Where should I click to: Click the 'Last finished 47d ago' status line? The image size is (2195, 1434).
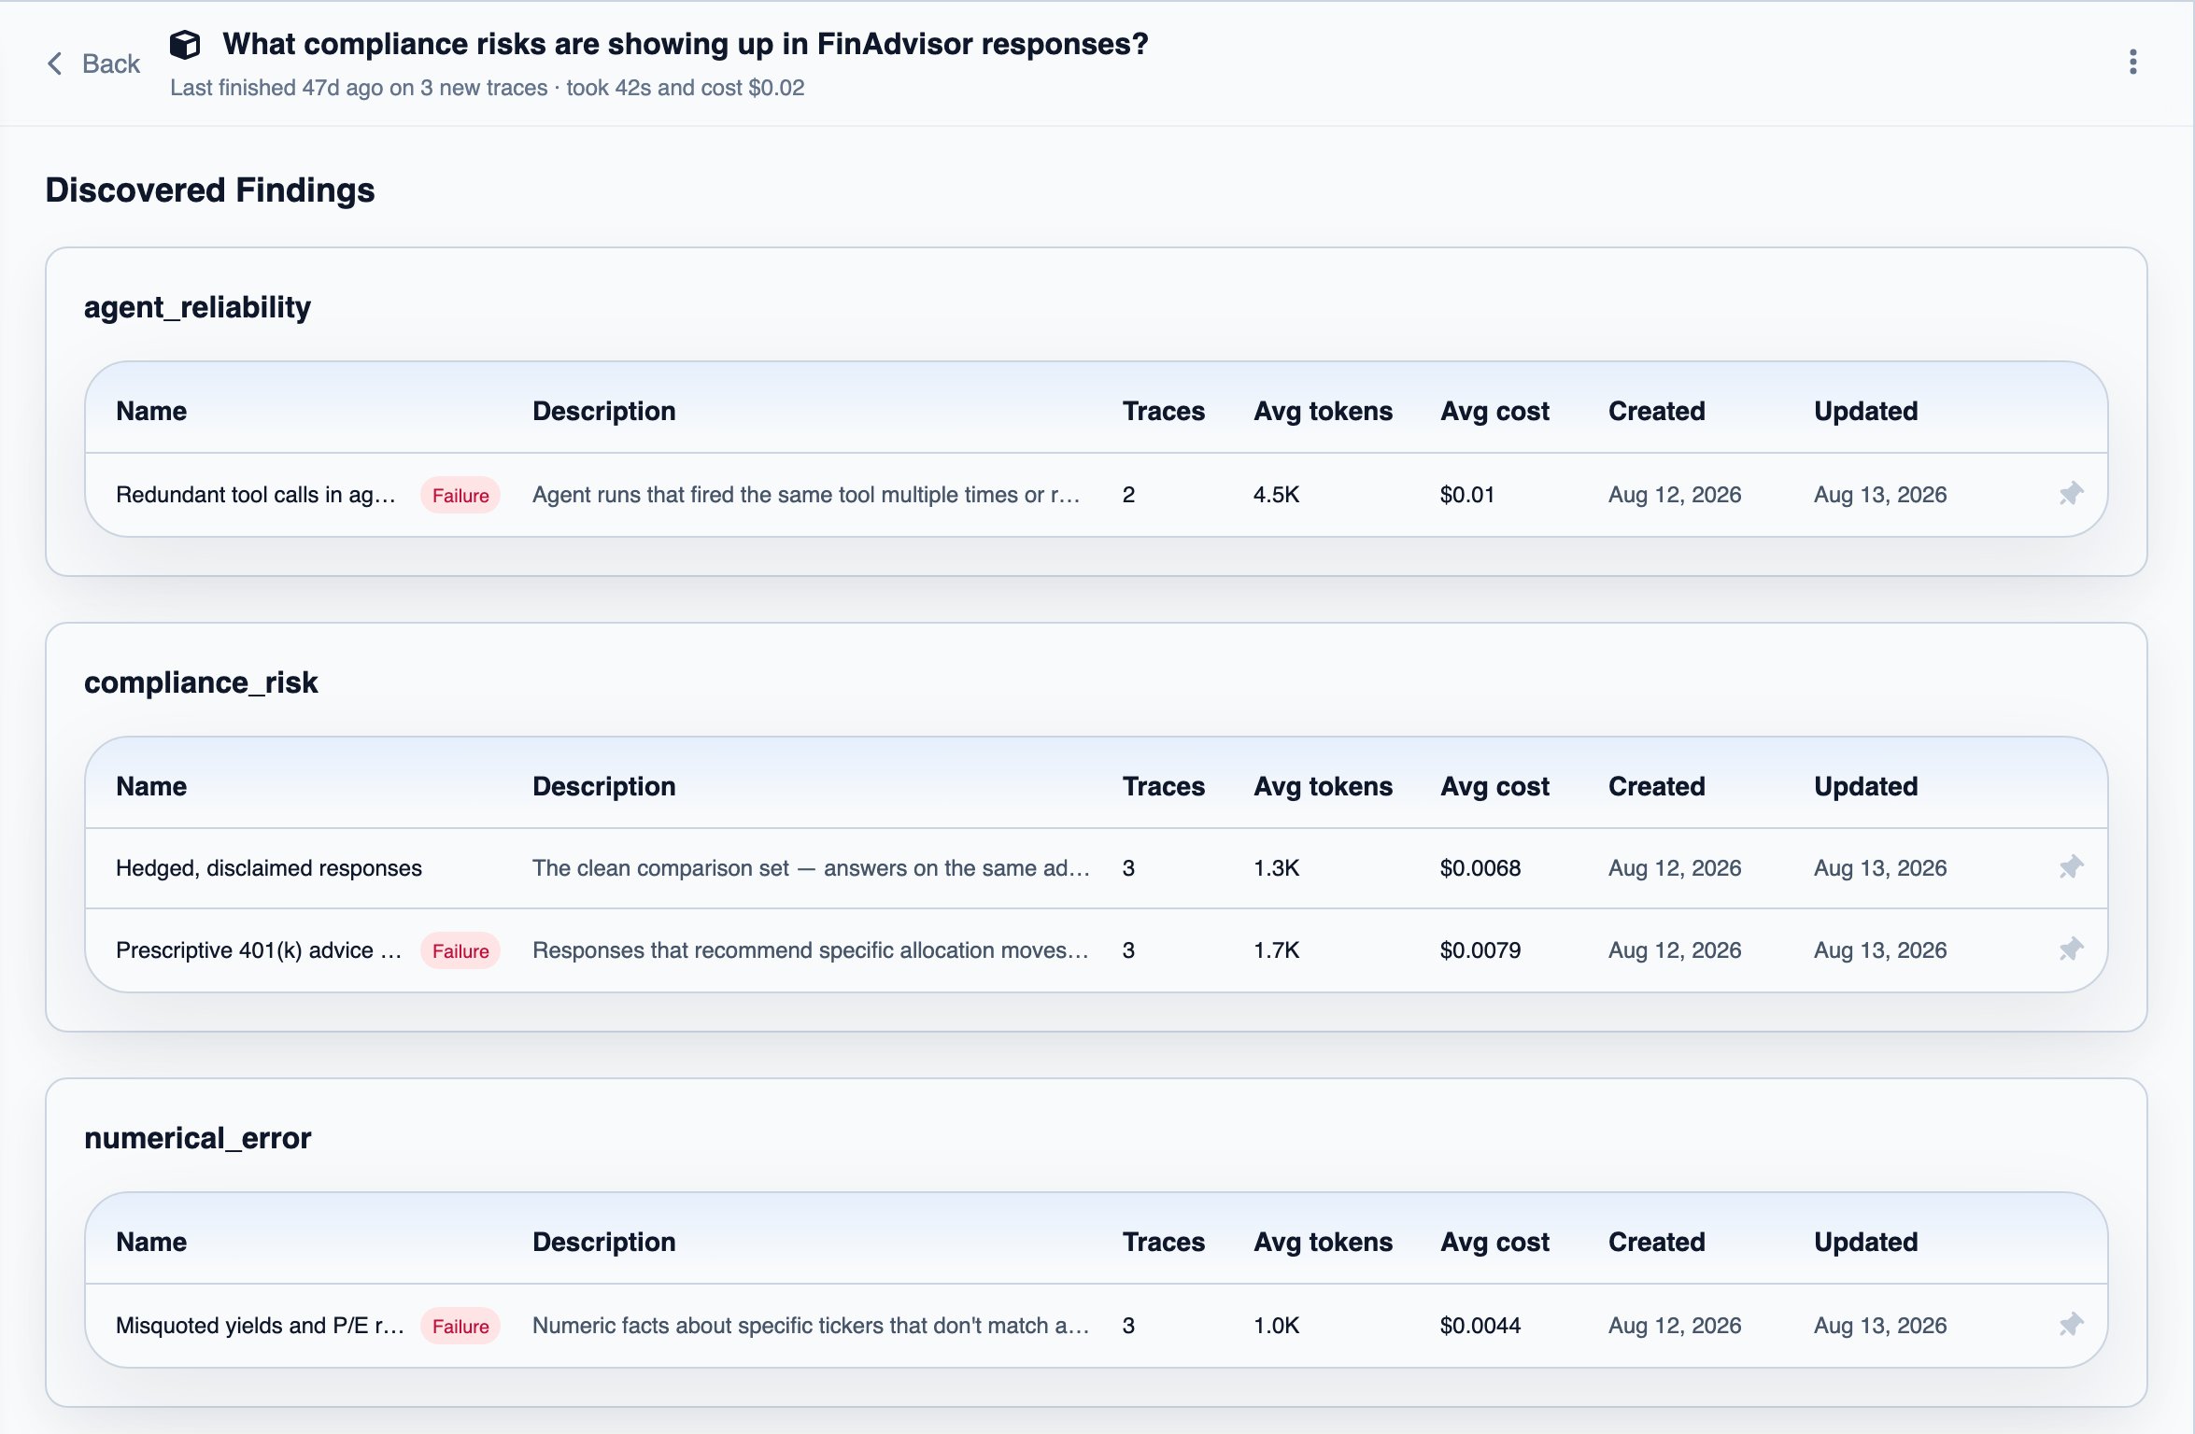click(x=487, y=88)
